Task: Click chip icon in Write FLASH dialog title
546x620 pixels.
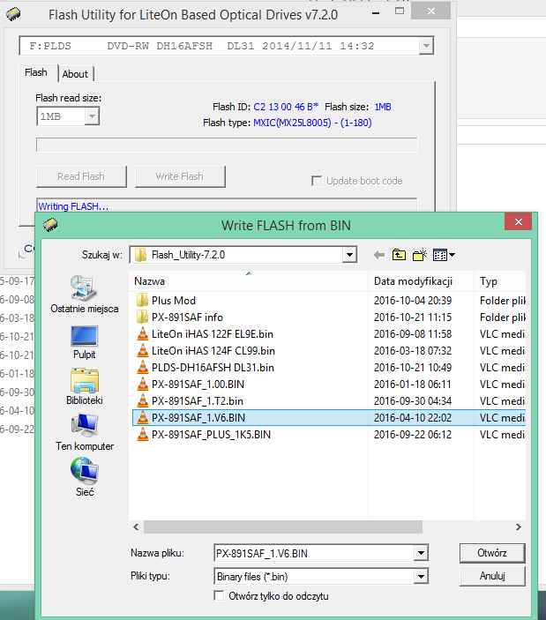Action: tap(50, 225)
